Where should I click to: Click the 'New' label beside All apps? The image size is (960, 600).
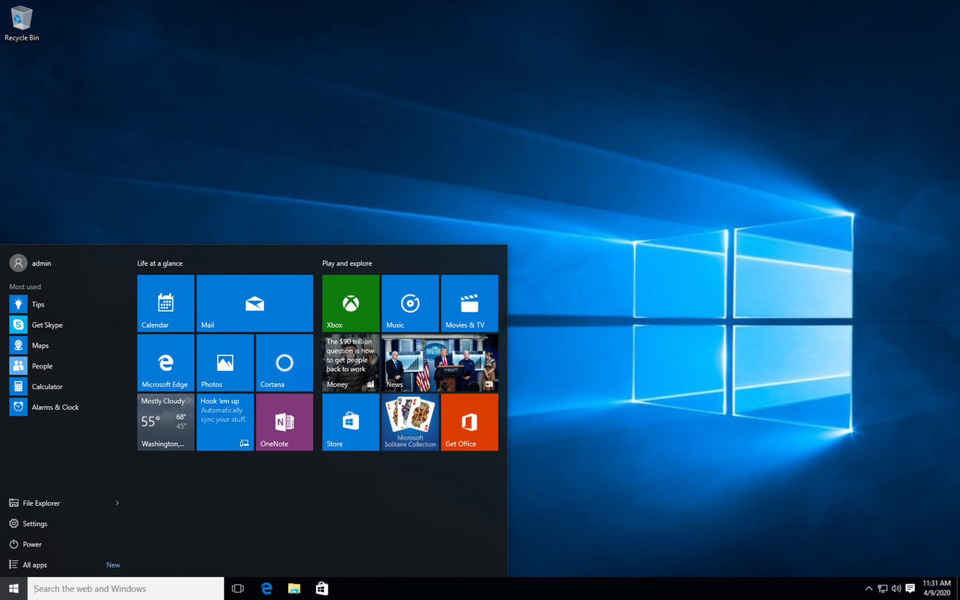coord(113,565)
